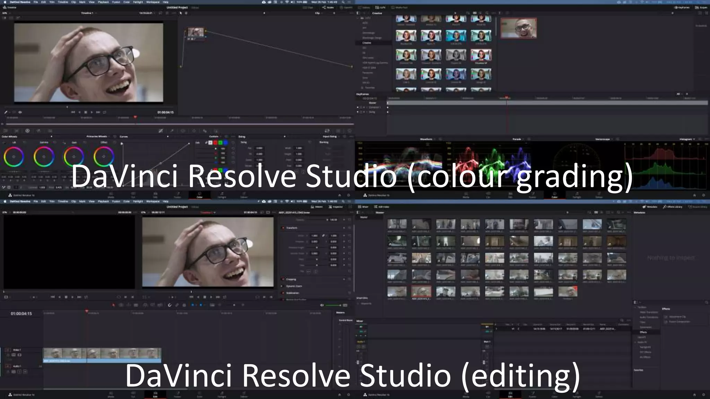Image resolution: width=710 pixels, height=399 pixels.
Task: Toggle the Keyframes panel button
Action: (x=681, y=7)
